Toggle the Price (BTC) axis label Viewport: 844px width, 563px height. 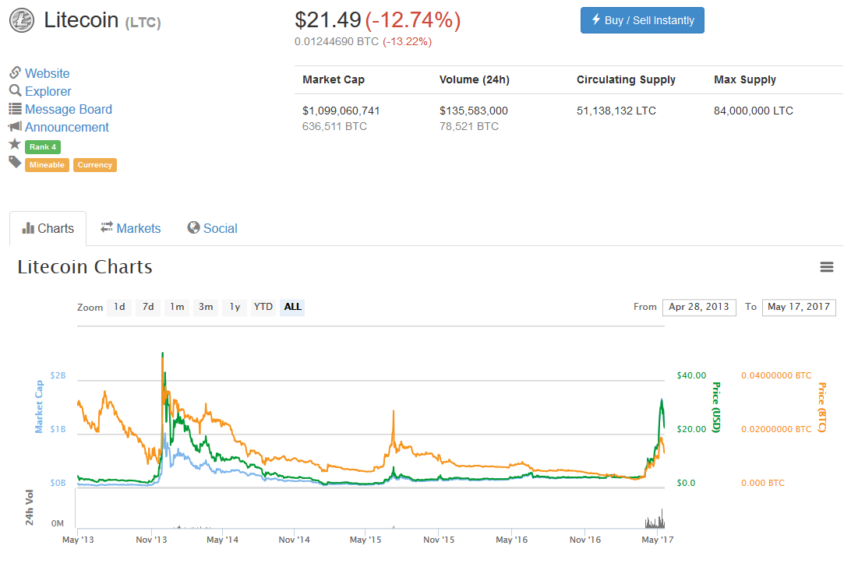[x=822, y=407]
